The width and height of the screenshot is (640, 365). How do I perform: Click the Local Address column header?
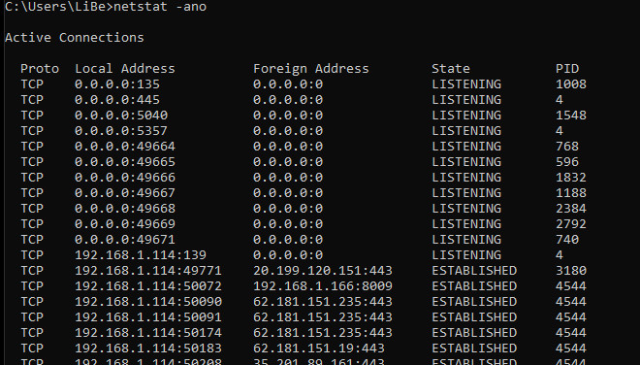click(x=125, y=69)
